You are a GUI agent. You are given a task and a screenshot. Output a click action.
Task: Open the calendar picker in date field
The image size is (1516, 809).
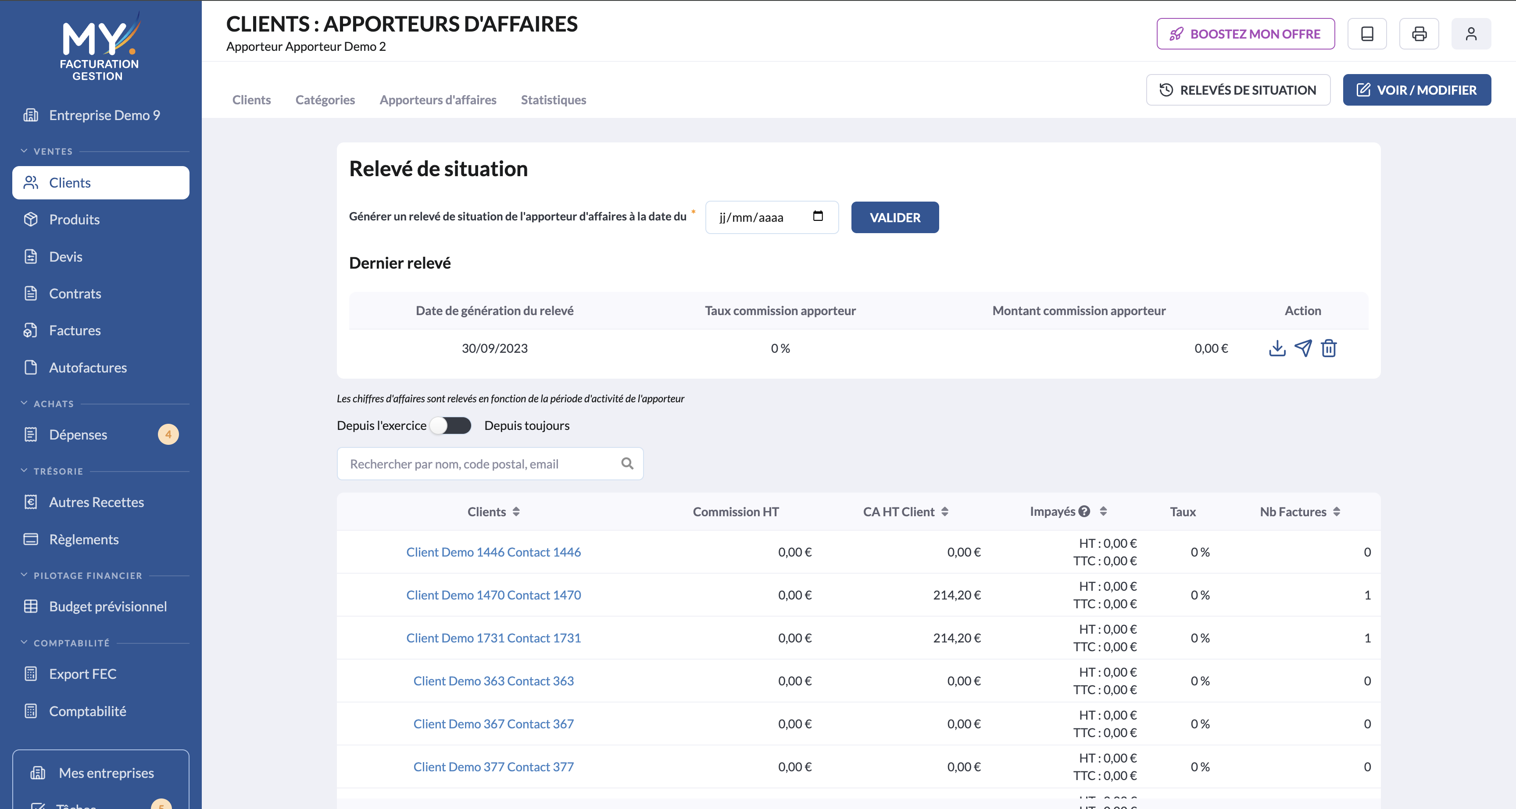tap(818, 216)
